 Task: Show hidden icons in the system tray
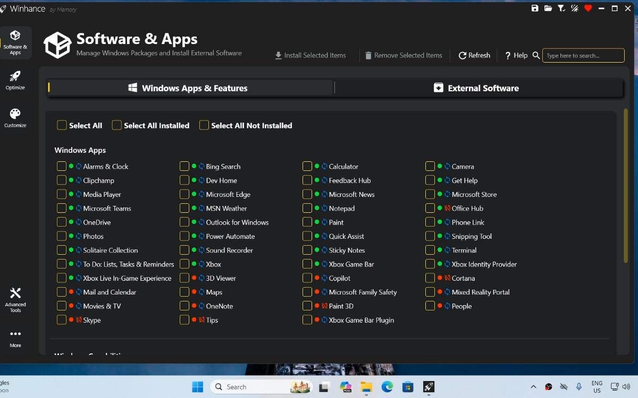pos(533,387)
